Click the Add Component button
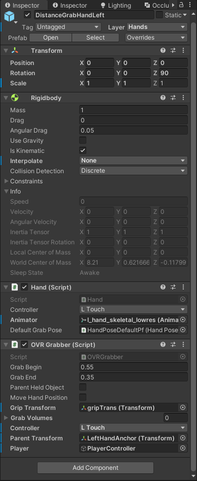This screenshot has height=481, width=197. tap(95, 467)
